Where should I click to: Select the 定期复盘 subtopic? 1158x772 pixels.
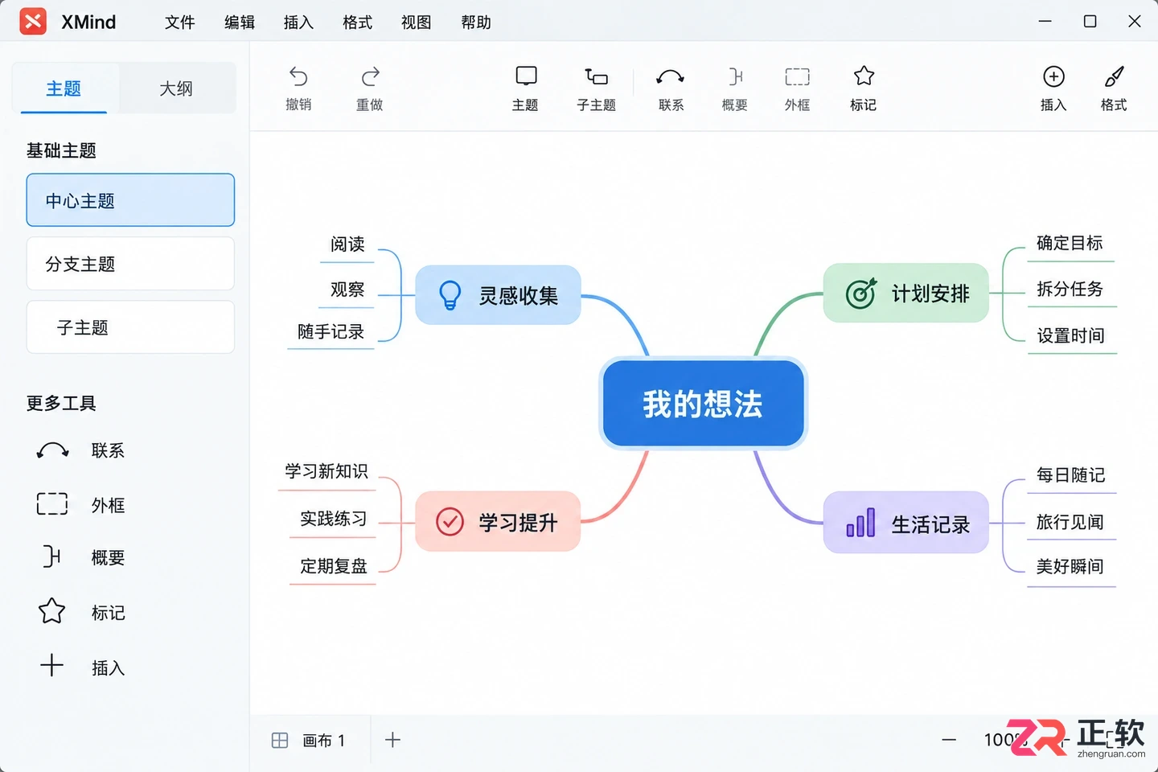click(x=333, y=566)
